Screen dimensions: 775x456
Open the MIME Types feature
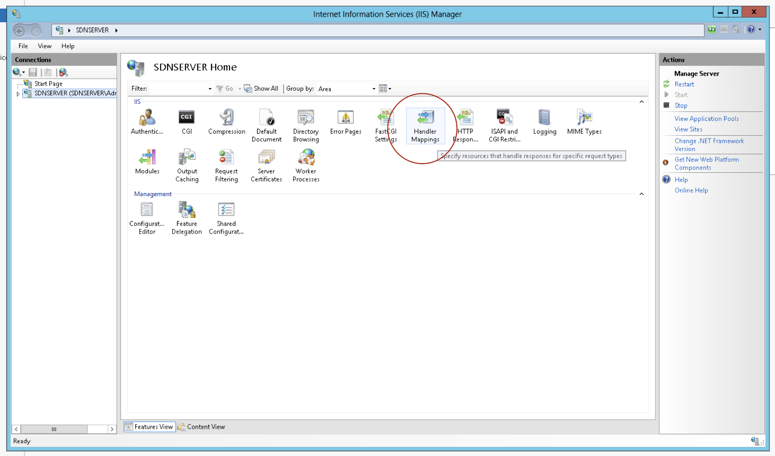click(584, 122)
